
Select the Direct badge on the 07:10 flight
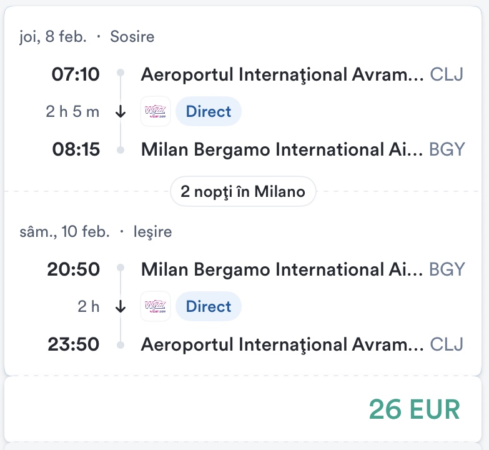coord(209,112)
